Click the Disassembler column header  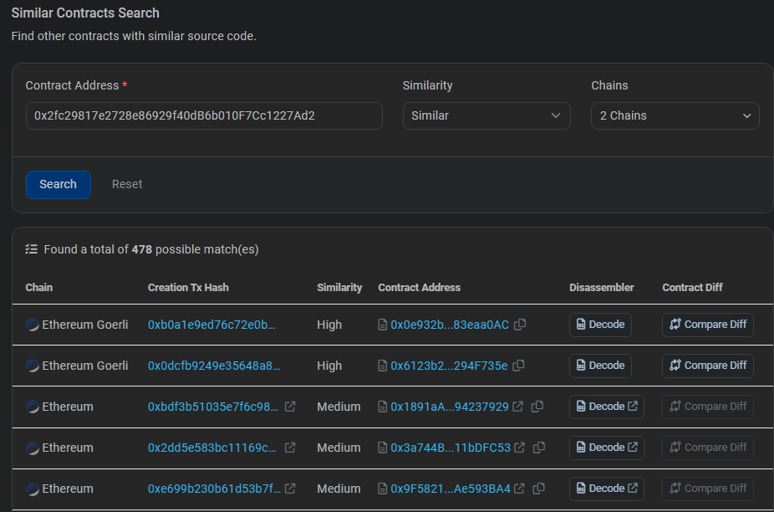pyautogui.click(x=602, y=288)
